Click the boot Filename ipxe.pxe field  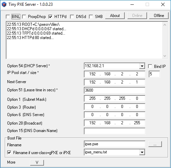[x=115, y=144]
